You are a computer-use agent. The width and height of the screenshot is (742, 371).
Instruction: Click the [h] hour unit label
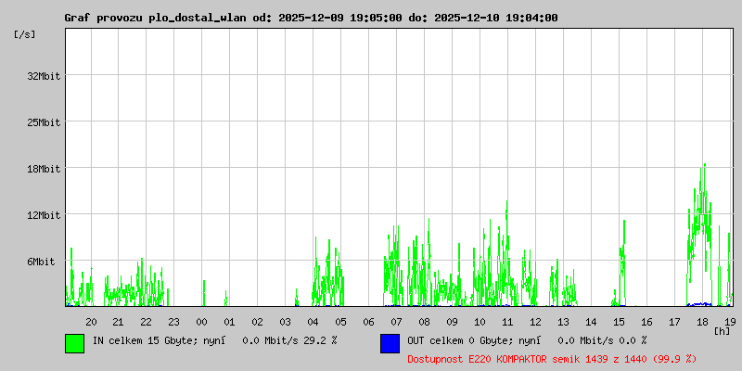click(722, 330)
